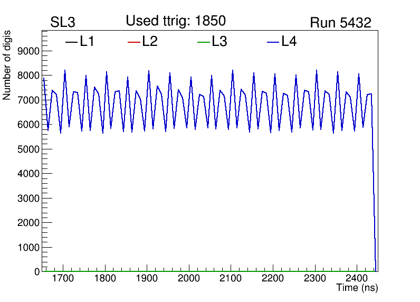Click the black L1 legend line marker
Viewport: 420px width, 302px height.
point(71,42)
